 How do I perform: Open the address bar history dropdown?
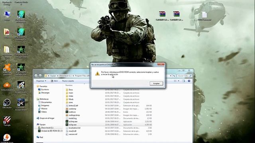171,76
